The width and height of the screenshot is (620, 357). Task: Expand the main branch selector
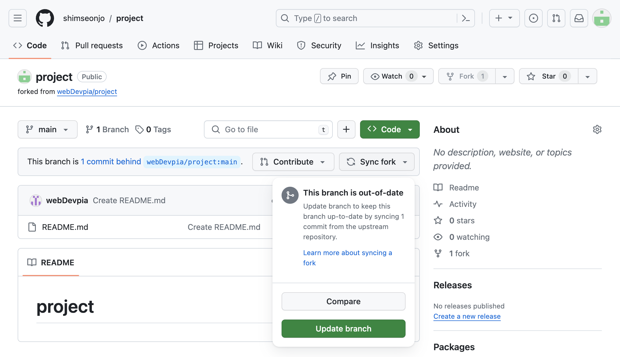pos(47,129)
